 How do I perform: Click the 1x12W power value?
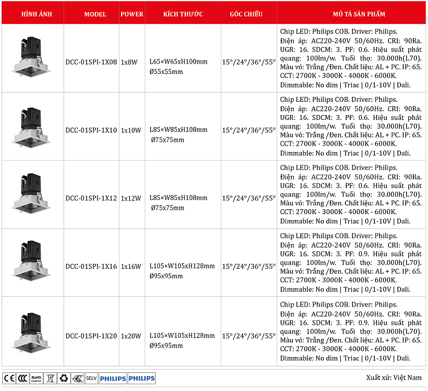(x=131, y=198)
